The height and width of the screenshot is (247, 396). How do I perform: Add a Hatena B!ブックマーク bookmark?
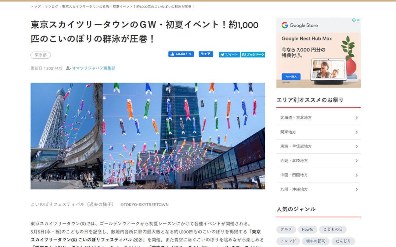coord(253,55)
